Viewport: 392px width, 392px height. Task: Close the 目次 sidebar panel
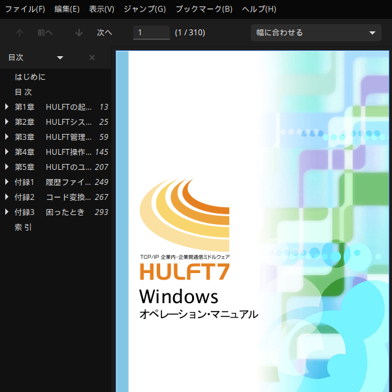(92, 57)
